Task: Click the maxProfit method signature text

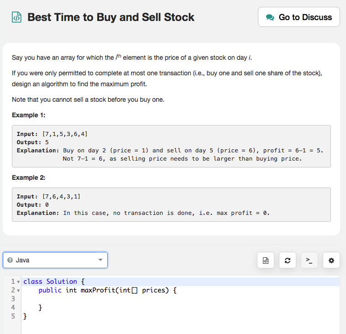Action: pyautogui.click(x=107, y=290)
